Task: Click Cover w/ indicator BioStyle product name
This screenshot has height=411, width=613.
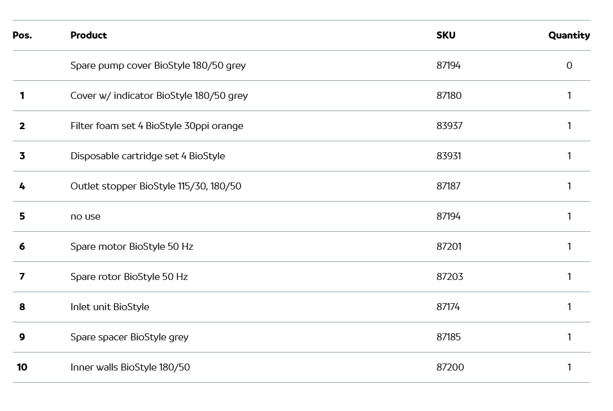Action: 159,96
